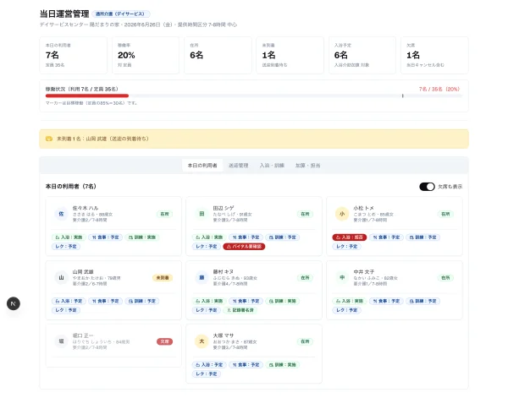
Task: Click 入浴：予定 chip on 山岡 武雄's card
Action: (x=69, y=301)
